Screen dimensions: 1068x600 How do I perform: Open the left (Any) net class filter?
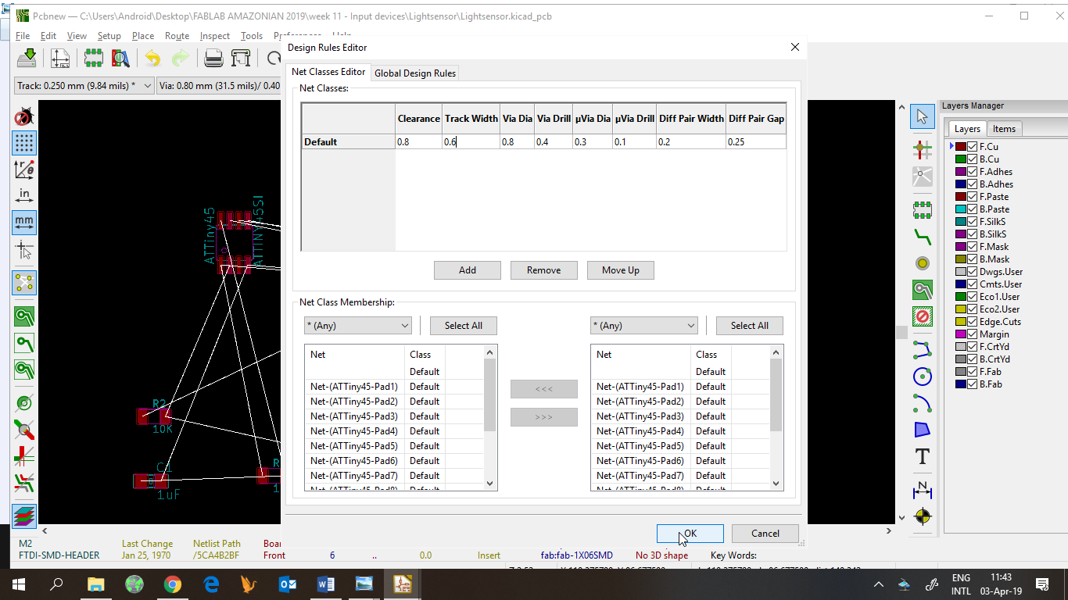click(x=358, y=326)
